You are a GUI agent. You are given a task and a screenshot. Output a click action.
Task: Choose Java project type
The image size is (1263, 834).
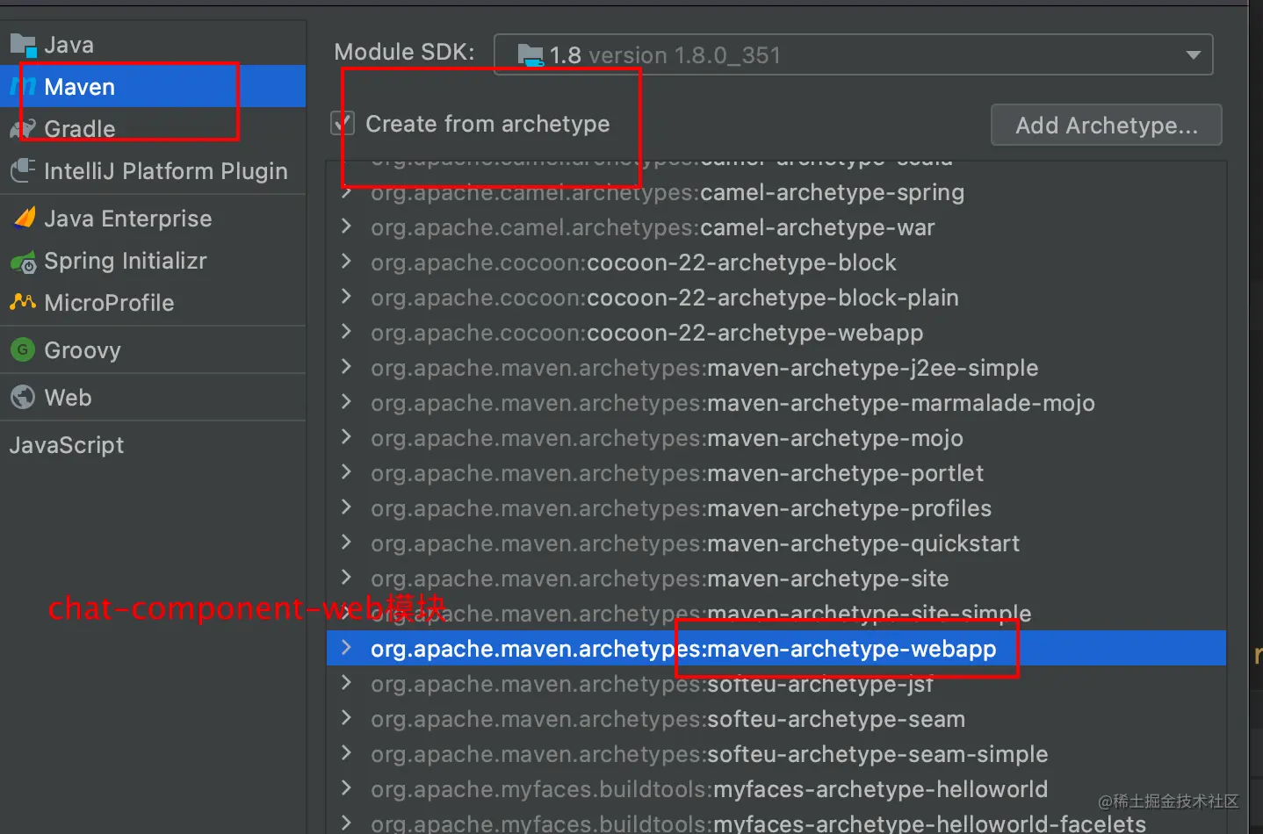click(153, 44)
